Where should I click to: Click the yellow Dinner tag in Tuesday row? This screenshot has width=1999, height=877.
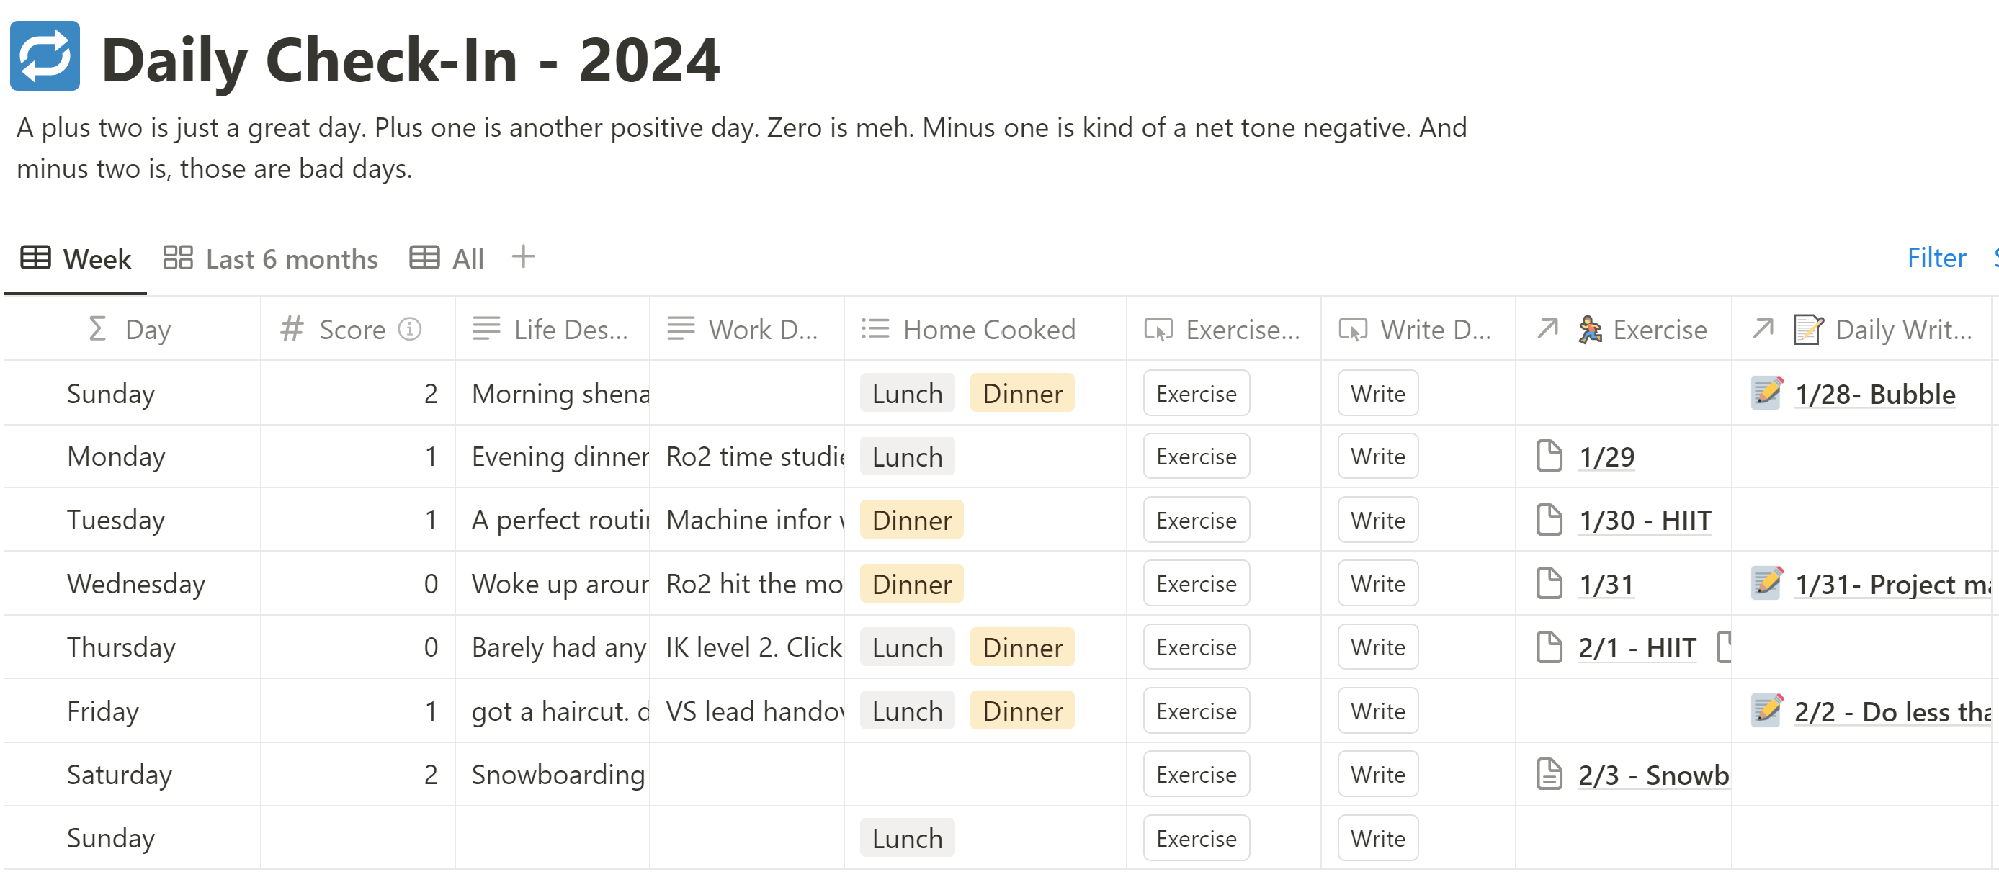(x=911, y=521)
